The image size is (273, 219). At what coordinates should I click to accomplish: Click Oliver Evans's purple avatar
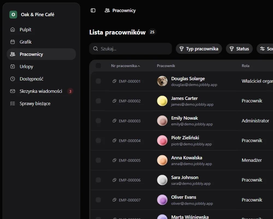(162, 200)
